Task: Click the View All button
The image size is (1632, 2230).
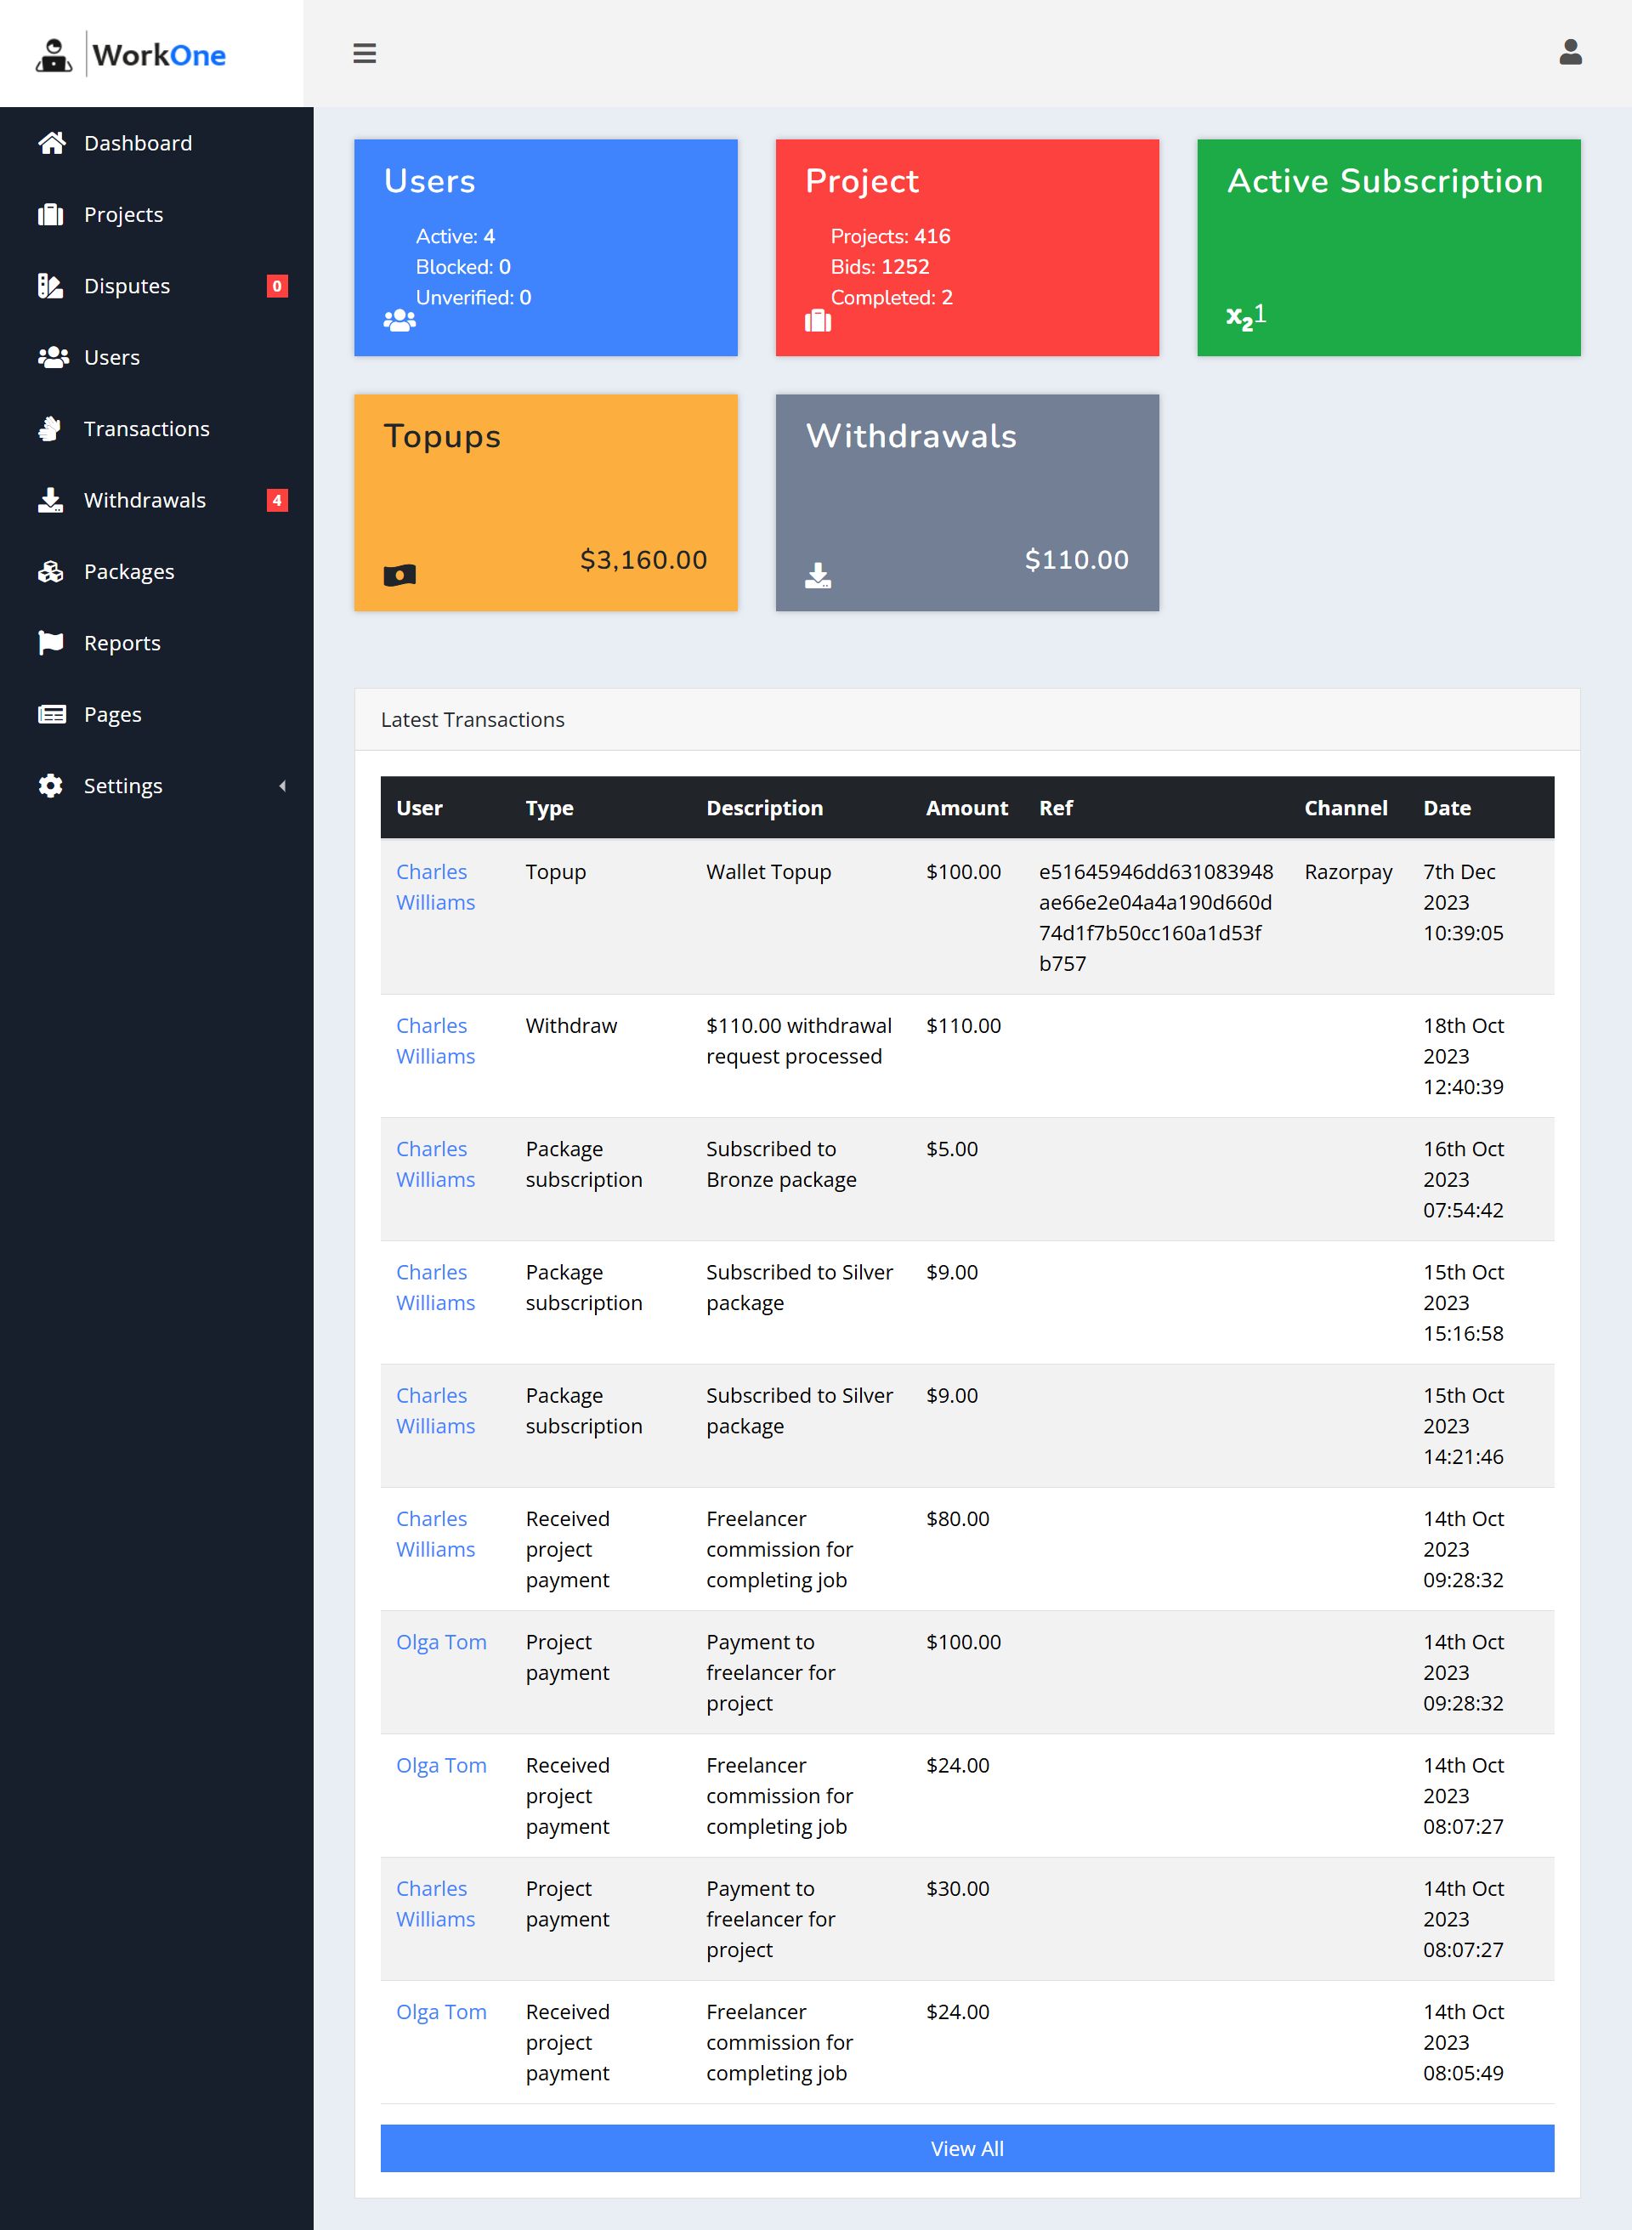Action: [x=966, y=2148]
